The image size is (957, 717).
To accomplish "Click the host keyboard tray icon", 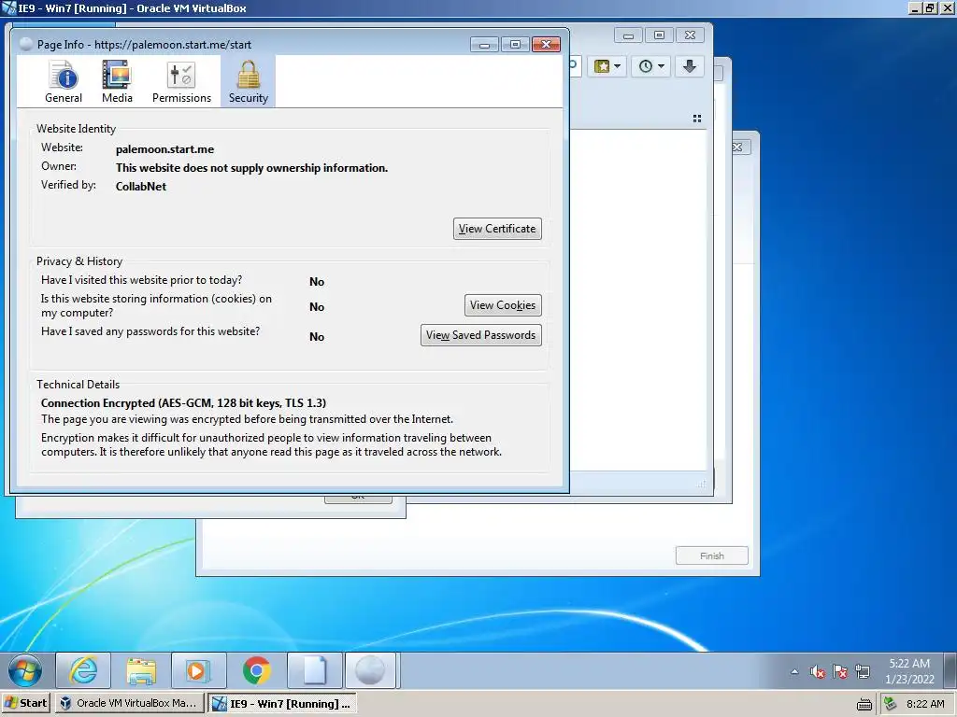I will pyautogui.click(x=864, y=704).
